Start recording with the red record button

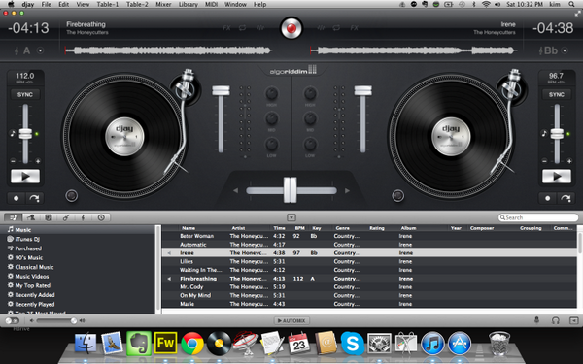click(x=291, y=28)
